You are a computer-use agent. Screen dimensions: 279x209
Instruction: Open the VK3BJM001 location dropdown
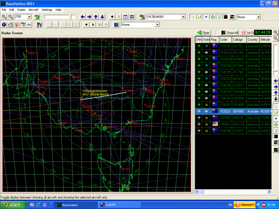pos(183,17)
